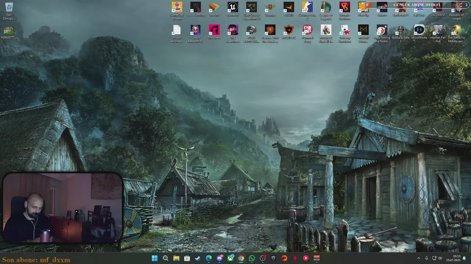The image size is (471, 264).
Task: Launch The Alters shortcut
Action: tap(214, 32)
